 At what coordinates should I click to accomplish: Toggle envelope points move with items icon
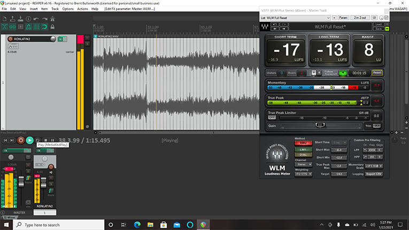point(28,27)
